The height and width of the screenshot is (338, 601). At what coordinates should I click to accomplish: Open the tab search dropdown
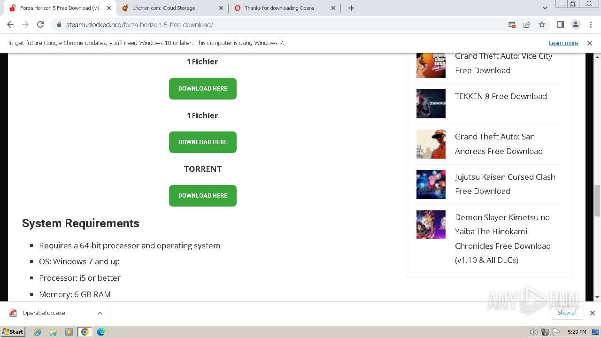[x=545, y=8]
